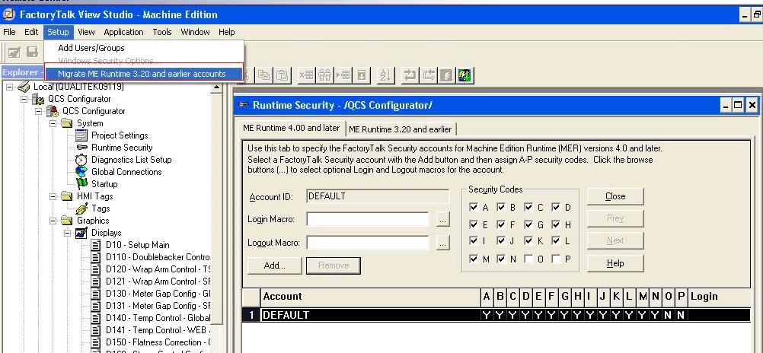This screenshot has height=353, width=763.
Task: Click the Startup green flag icon
Action: [x=81, y=184]
